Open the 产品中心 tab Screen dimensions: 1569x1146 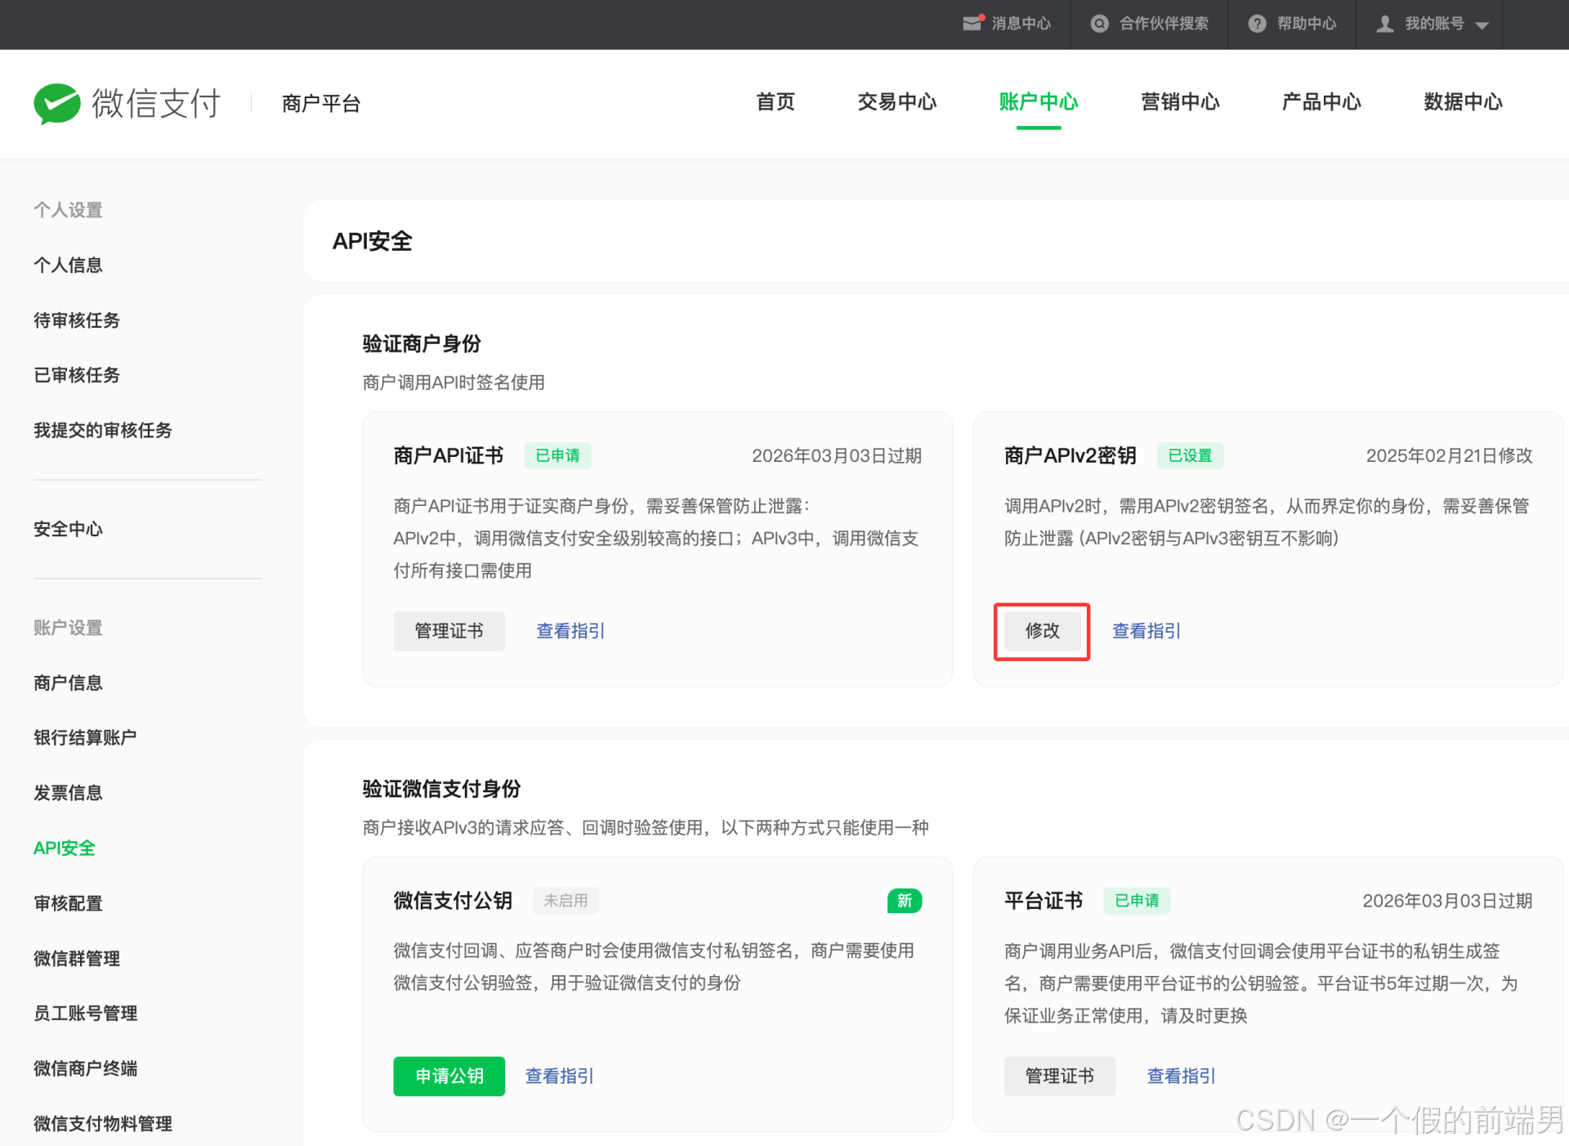coord(1321,102)
